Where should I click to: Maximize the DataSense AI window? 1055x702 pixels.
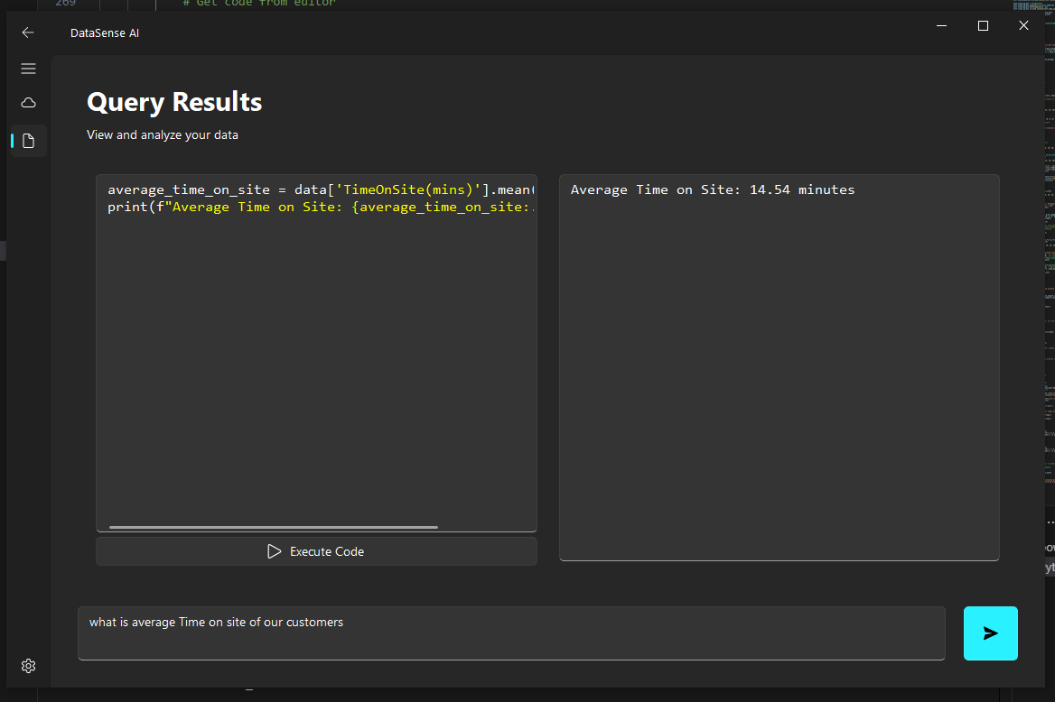983,26
